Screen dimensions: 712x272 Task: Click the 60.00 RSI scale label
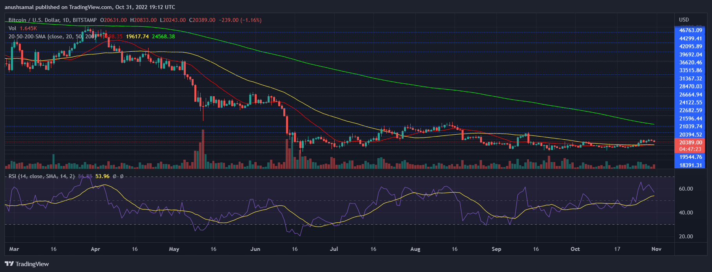pyautogui.click(x=686, y=189)
